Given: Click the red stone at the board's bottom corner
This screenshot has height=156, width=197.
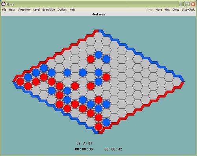Looking at the screenshot, I should point(98,127).
